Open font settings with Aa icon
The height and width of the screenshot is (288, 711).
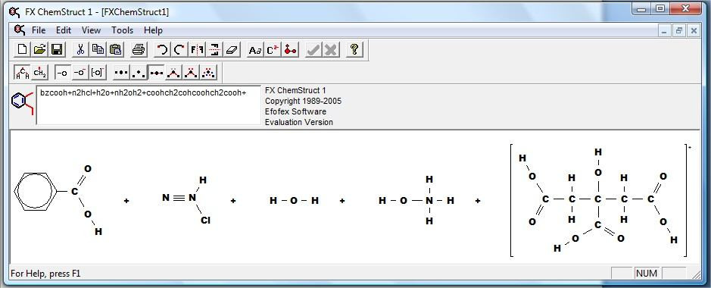point(255,49)
